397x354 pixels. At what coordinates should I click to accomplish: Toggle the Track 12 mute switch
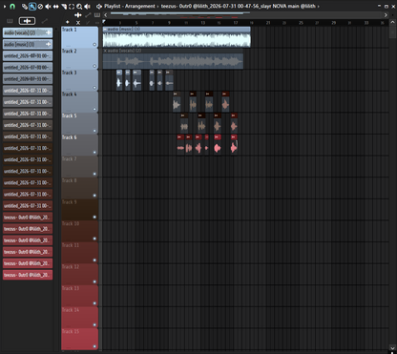coord(94,281)
